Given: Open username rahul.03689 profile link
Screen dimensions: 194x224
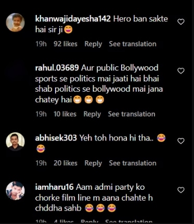Looking at the screenshot, I should tap(57, 68).
